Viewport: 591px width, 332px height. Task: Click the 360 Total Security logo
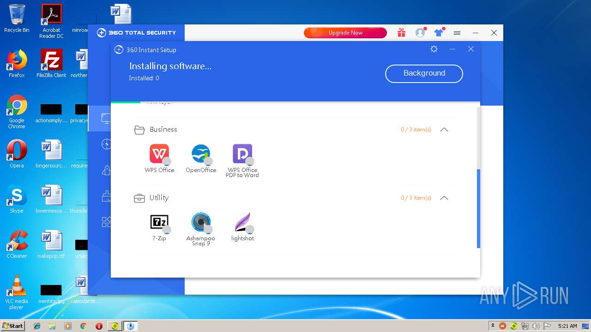click(137, 33)
